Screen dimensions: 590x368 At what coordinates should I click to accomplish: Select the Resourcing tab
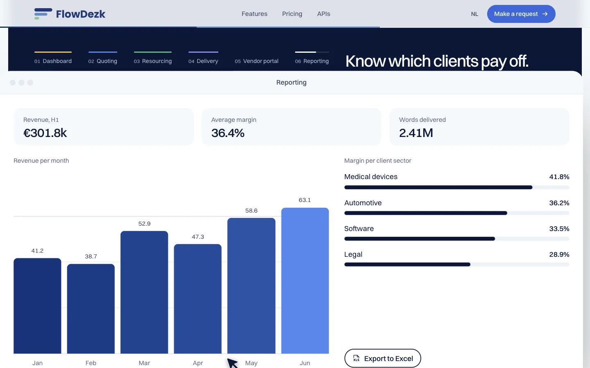point(153,58)
